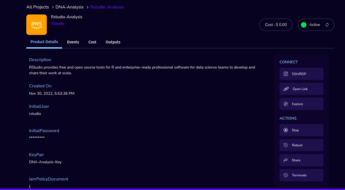Open the Events tab

click(x=73, y=42)
